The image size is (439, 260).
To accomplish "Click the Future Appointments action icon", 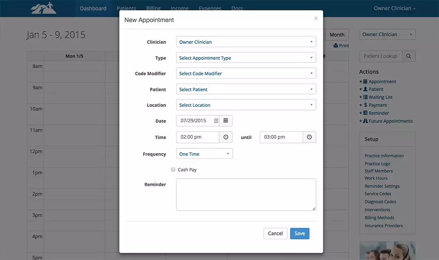I will (x=365, y=121).
